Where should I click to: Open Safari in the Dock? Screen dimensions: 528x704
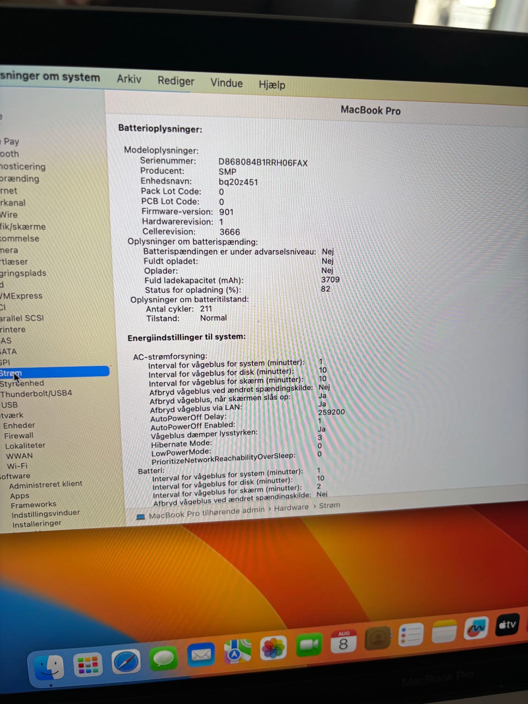(126, 662)
